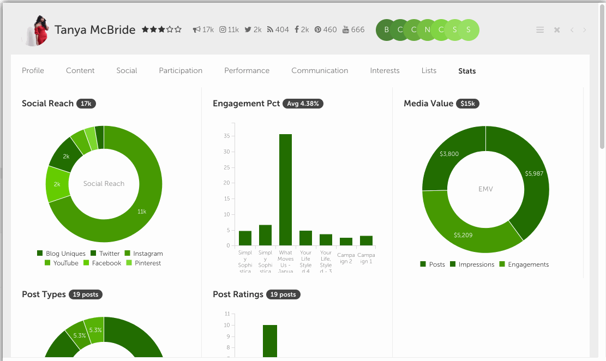
Task: Open the hamburger menu icon
Action: (540, 30)
